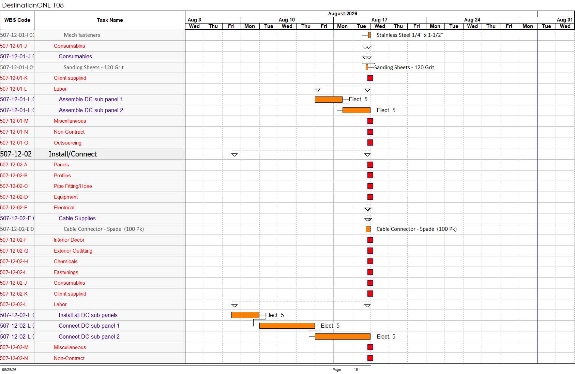Viewport: 575px width, 374px height.
Task: Select the orange Stainless Steel fastener task marker
Action: click(x=369, y=35)
